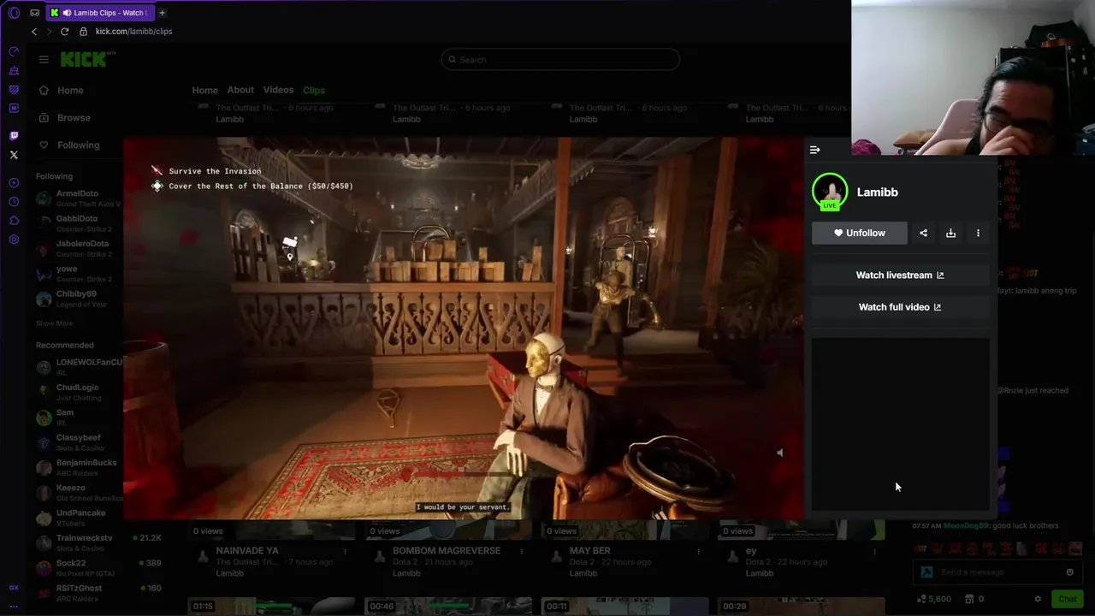Open the three-dot sidebar setup menu
Image resolution: width=1095 pixels, height=616 pixels.
tap(14, 606)
